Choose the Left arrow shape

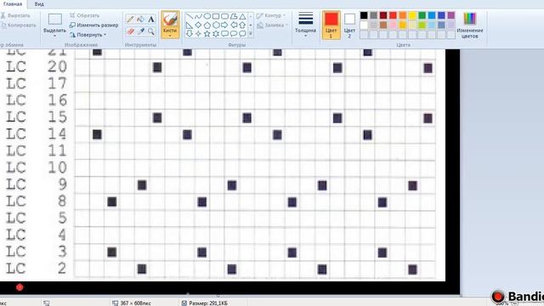[x=234, y=25]
